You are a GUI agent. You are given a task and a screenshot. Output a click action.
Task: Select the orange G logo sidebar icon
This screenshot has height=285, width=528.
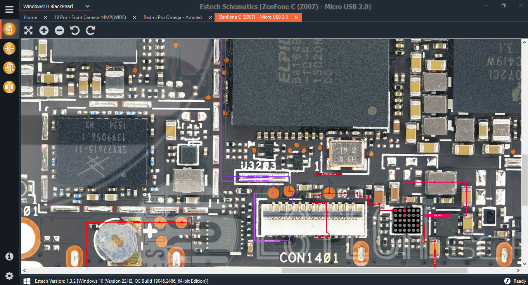pos(9,29)
